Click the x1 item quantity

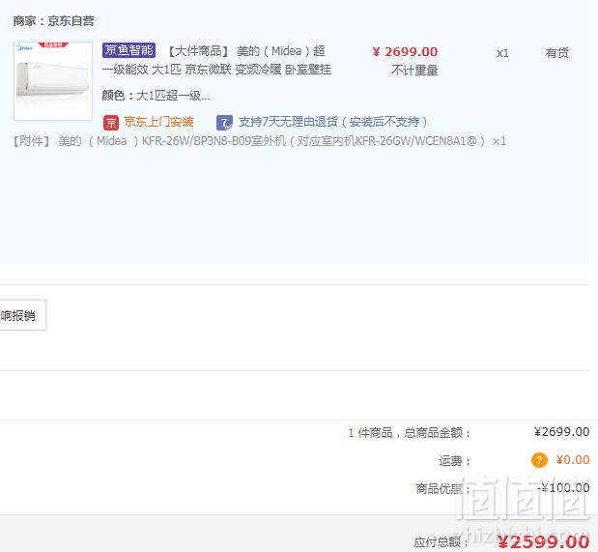tap(502, 53)
